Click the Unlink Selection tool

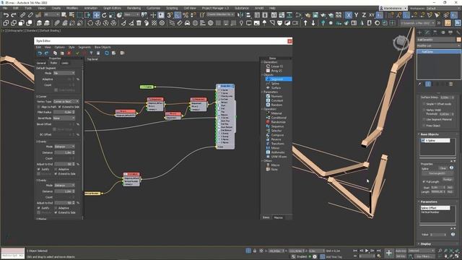pos(30,15)
